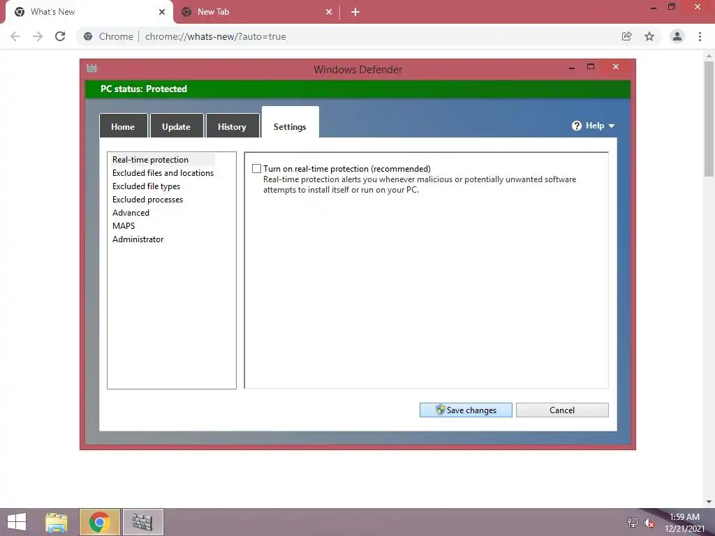The width and height of the screenshot is (715, 536).
Task: Select MAPS in settings list
Action: coord(124,225)
